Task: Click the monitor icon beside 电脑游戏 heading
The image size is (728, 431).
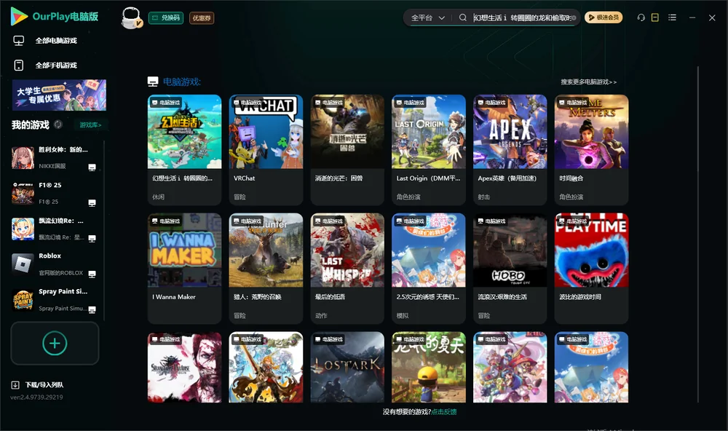Action: point(153,82)
